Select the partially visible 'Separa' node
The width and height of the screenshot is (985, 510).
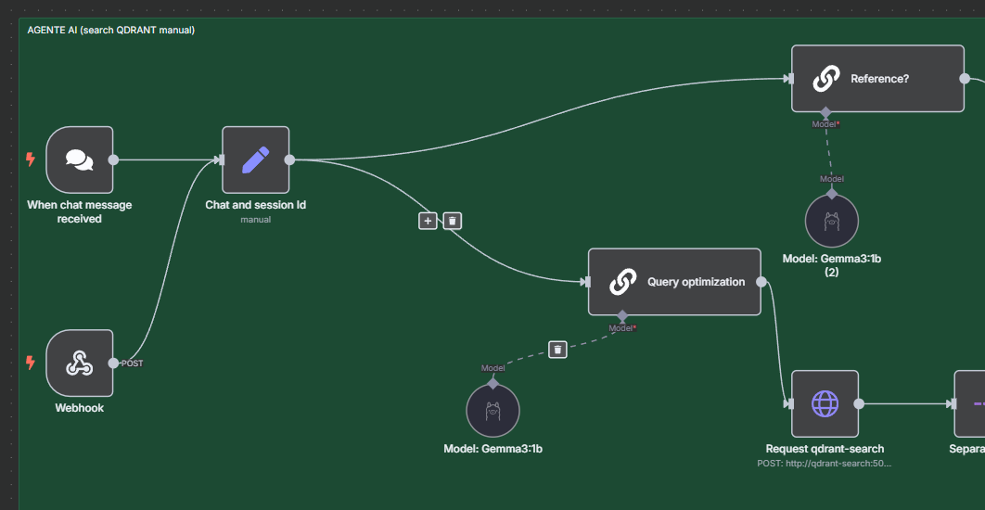coord(970,404)
